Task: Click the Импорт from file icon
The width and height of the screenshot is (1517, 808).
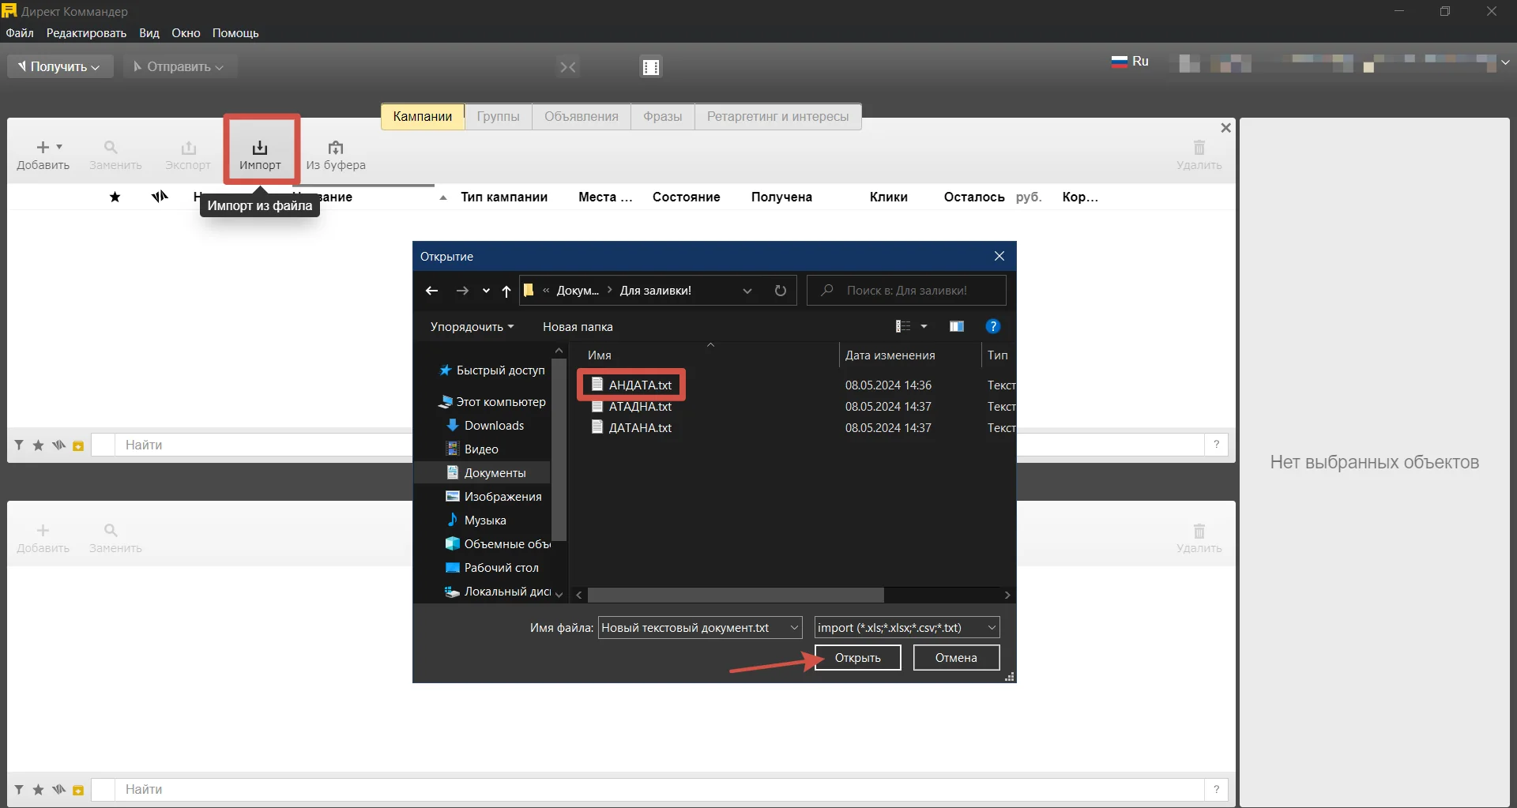Action: tap(260, 148)
